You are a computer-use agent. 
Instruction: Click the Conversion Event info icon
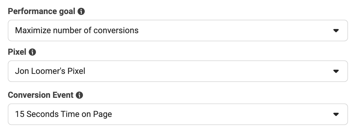pyautogui.click(x=79, y=95)
